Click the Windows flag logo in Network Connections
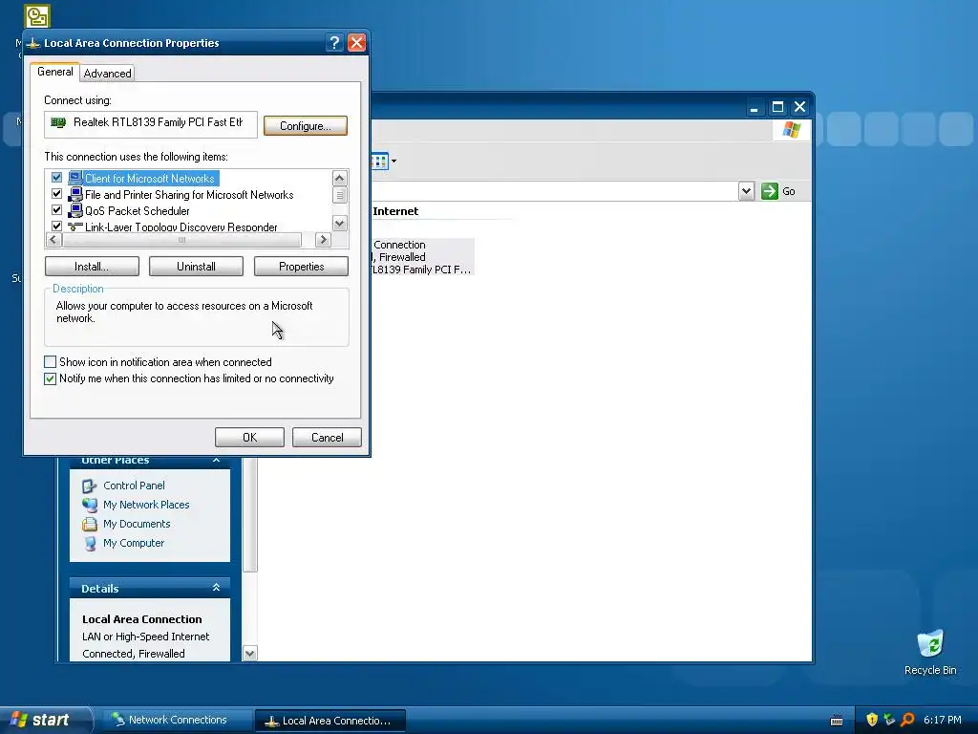 click(x=792, y=129)
